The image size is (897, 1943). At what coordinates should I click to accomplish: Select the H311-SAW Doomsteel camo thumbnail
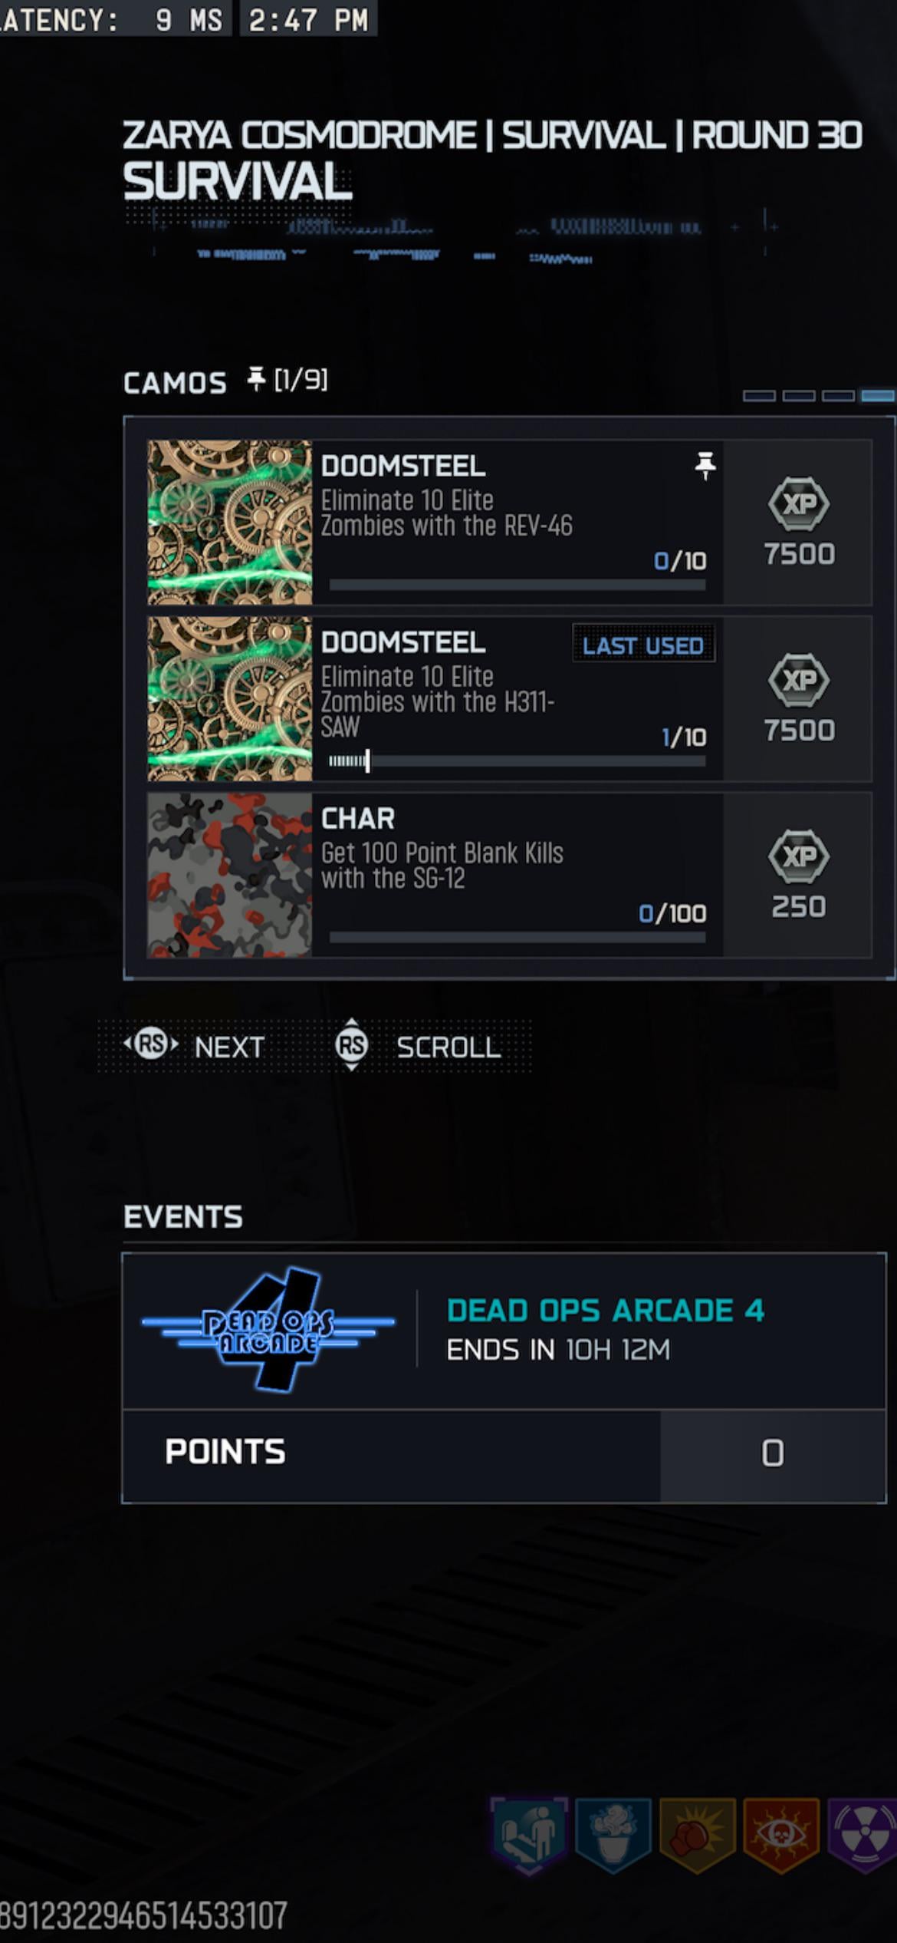coord(229,698)
